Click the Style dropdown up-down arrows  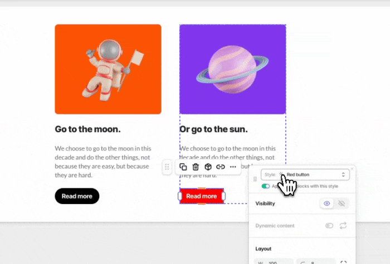pos(343,175)
